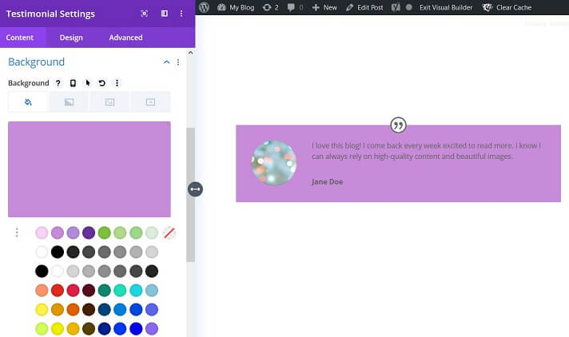This screenshot has width=569, height=337.
Task: Open the background video tab
Action: click(150, 102)
